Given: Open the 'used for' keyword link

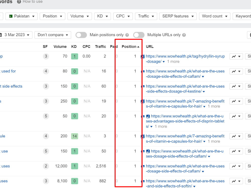Looking at the screenshot, I should pos(8,71).
